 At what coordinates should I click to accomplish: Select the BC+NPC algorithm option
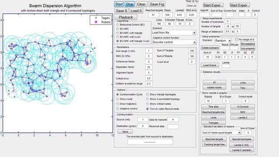click(x=117, y=29)
